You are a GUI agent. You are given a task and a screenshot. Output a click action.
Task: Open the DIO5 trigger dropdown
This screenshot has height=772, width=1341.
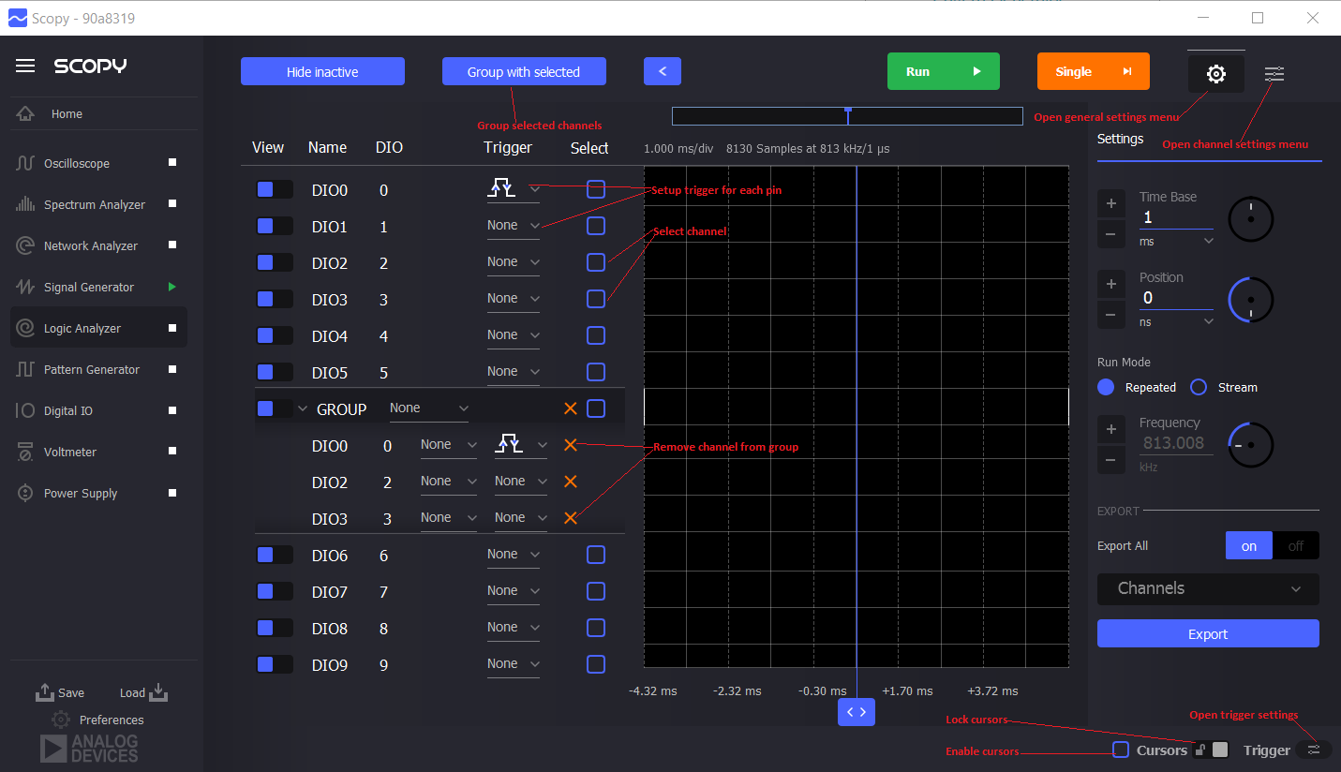coord(513,372)
